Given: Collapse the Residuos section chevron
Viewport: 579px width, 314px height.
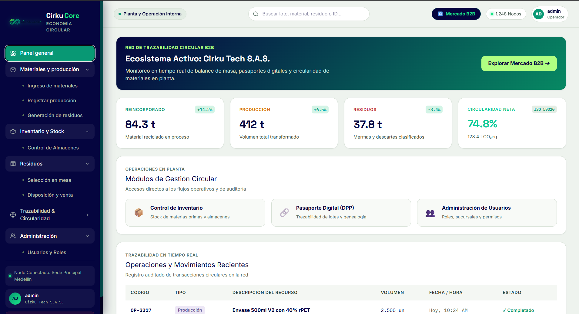Looking at the screenshot, I should tap(87, 164).
